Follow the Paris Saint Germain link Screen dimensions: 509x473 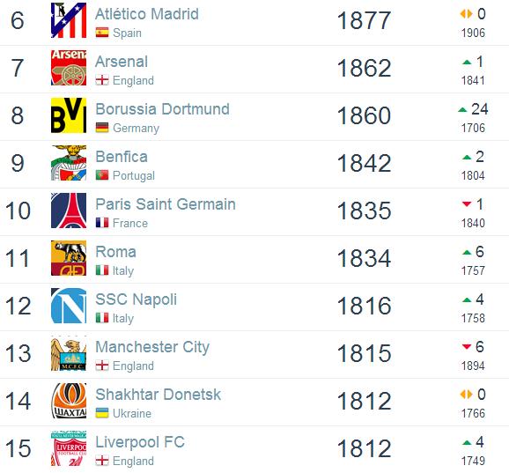166,204
